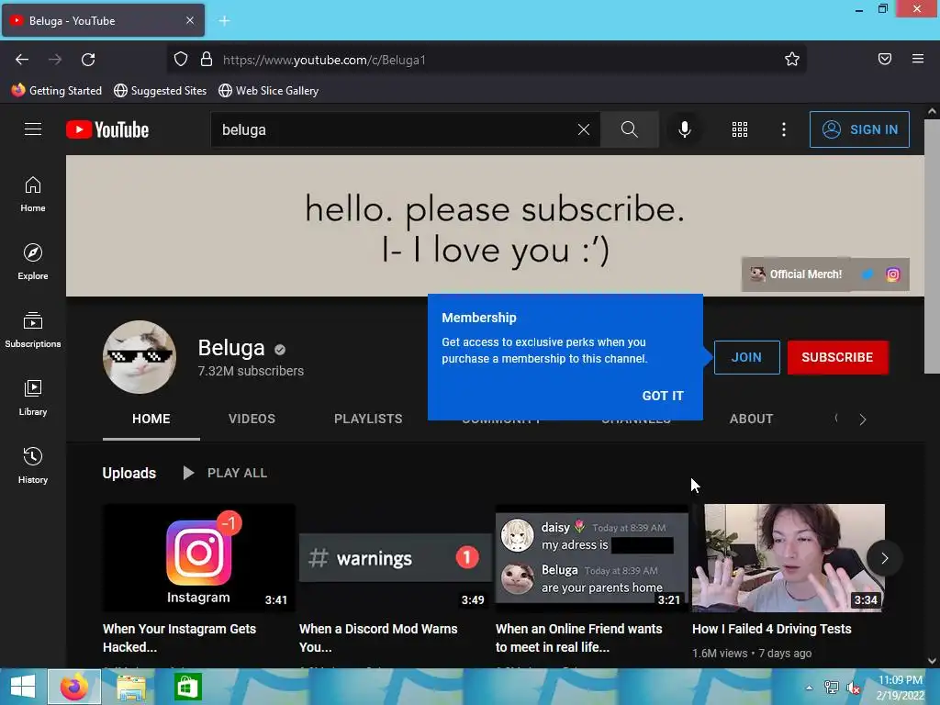
Task: Click the browser Back arrow
Action: click(x=22, y=60)
